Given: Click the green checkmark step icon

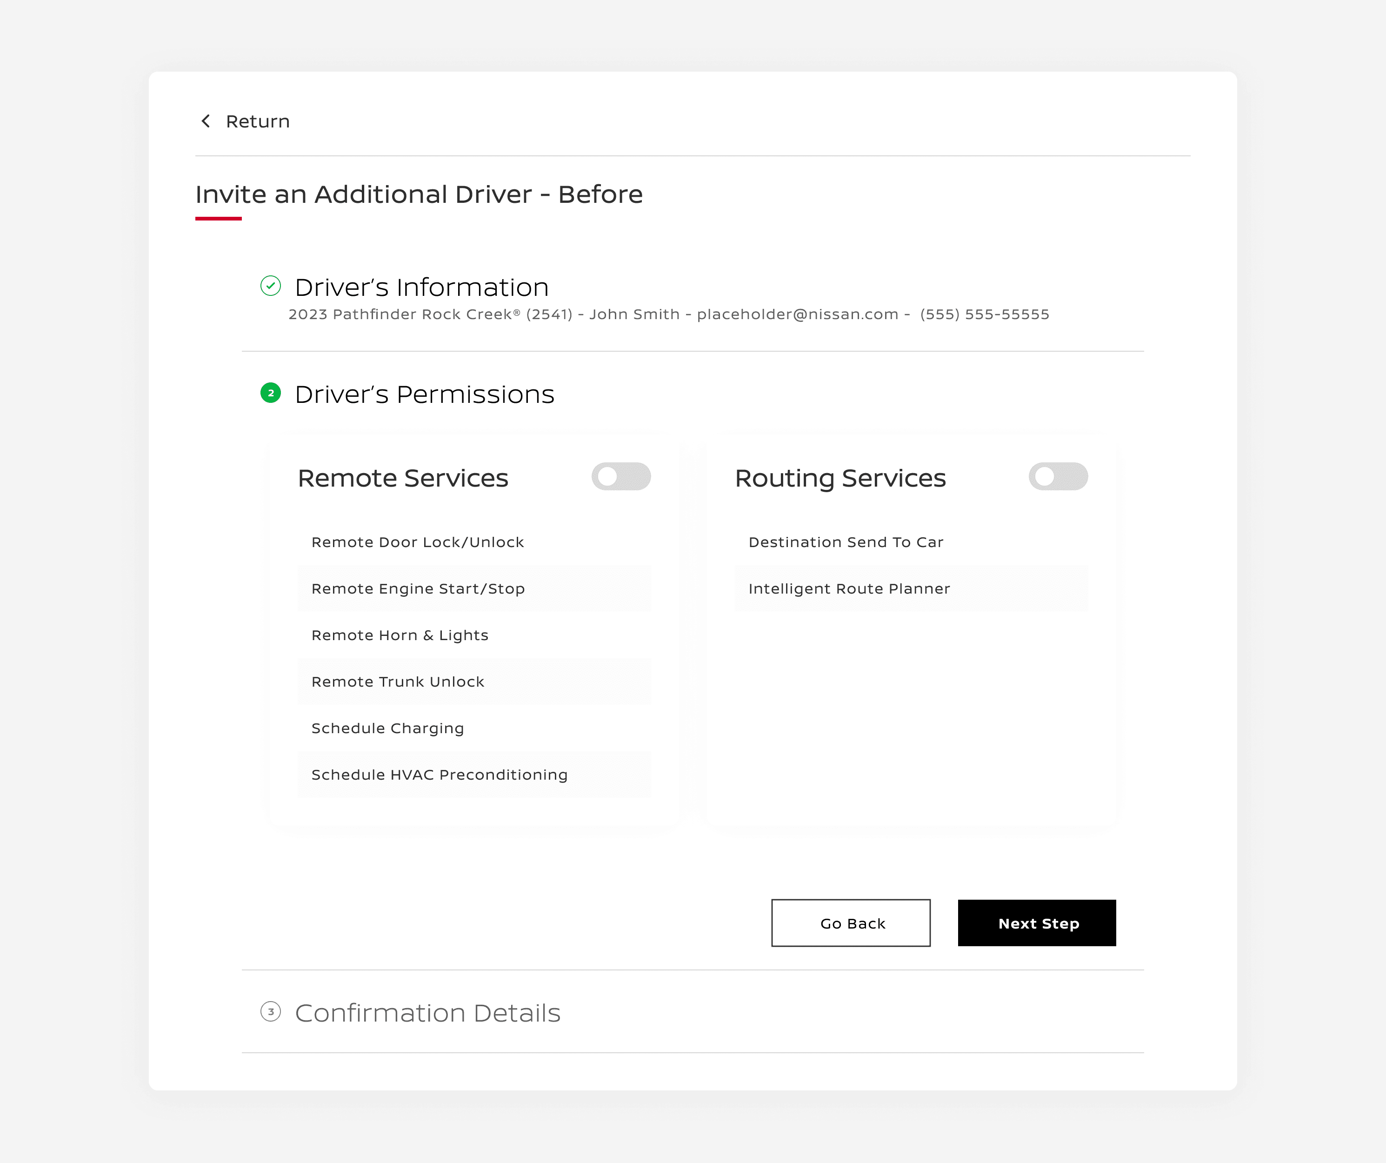Looking at the screenshot, I should pos(271,286).
